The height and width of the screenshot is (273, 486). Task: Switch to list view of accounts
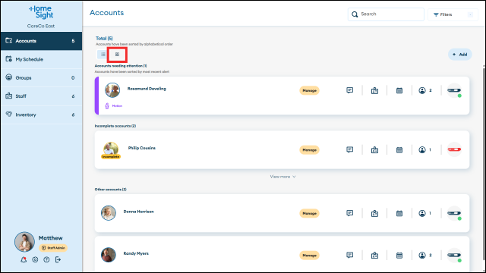click(103, 55)
